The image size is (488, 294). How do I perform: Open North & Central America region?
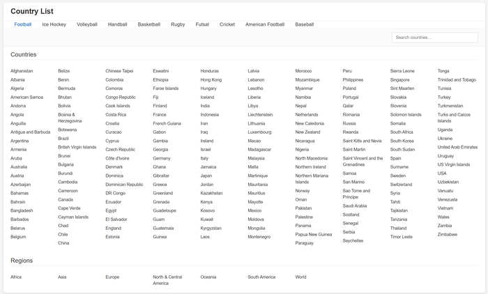(167, 280)
